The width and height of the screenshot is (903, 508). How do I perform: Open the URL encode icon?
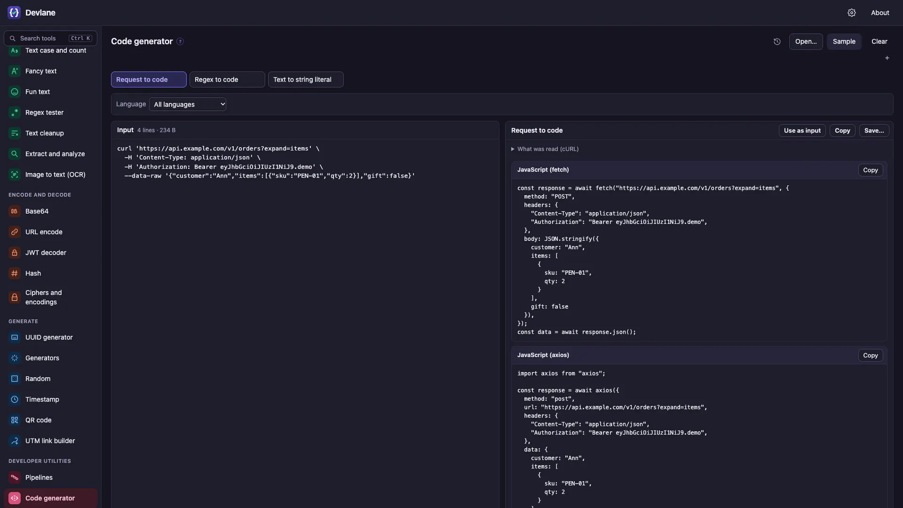15,232
